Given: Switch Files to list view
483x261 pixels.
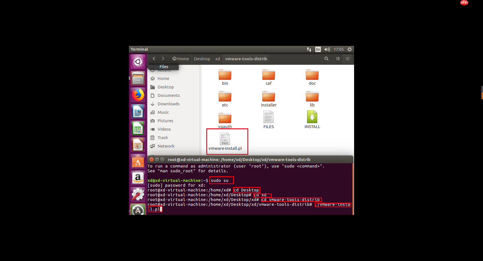Looking at the screenshot, I should pyautogui.click(x=338, y=59).
